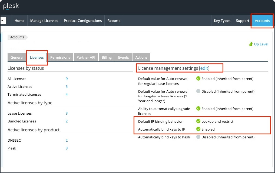This screenshot has width=275, height=173.
Task: Click the Accounts breadcrumb
Action: click(x=17, y=37)
